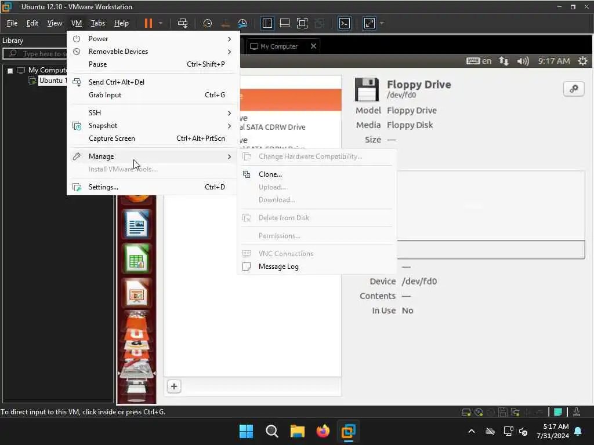The width and height of the screenshot is (594, 445).
Task: Open File Explorer from the taskbar
Action: click(298, 431)
